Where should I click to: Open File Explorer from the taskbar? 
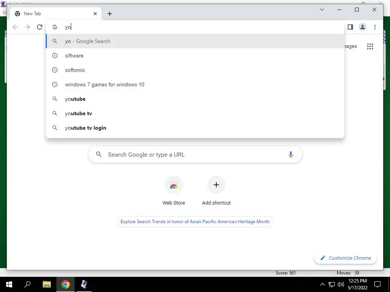[46, 284]
